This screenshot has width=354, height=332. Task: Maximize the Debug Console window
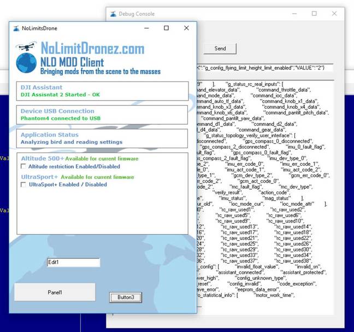pos(314,14)
